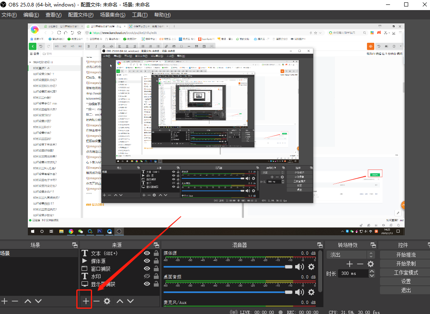
Task: Click 退出 button
Action: pos(406,290)
